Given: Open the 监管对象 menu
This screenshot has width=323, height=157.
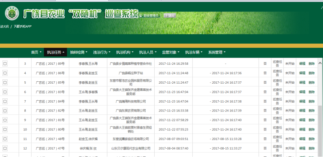Looking at the screenshot, I should coord(171,52).
